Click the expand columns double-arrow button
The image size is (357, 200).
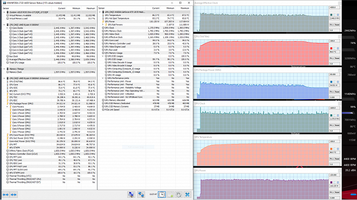pos(5,195)
